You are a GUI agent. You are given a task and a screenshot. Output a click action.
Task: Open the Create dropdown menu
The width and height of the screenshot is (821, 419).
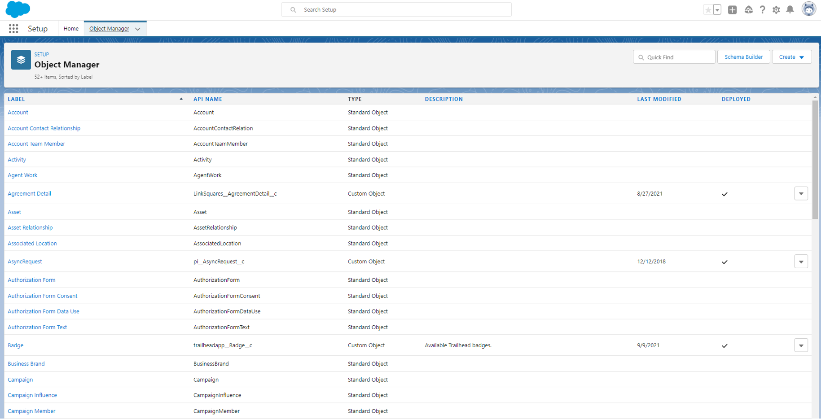(792, 57)
